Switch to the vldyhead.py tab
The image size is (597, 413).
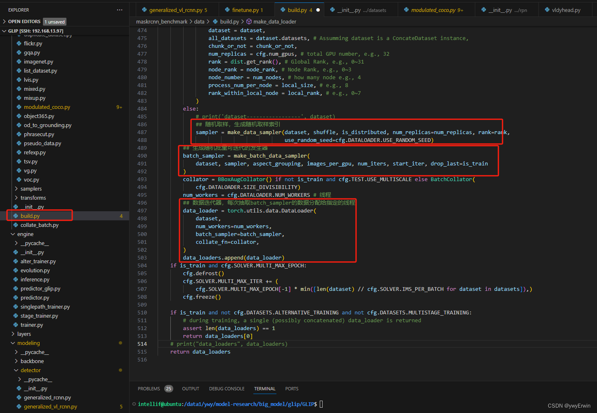pyautogui.click(x=566, y=10)
